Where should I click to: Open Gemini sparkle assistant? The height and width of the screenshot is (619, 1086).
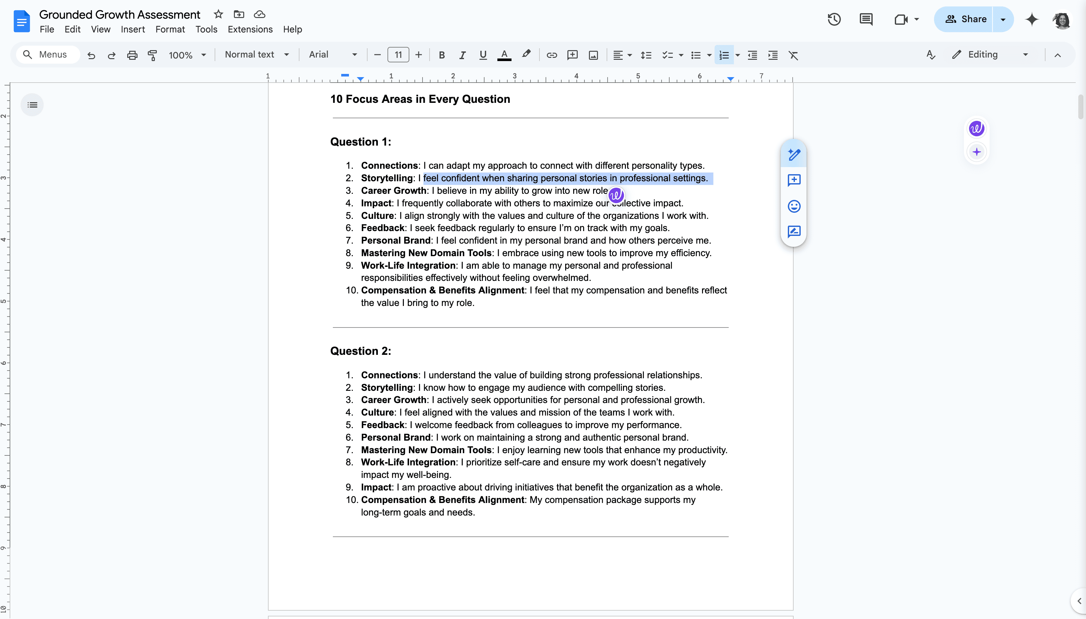pos(1032,19)
